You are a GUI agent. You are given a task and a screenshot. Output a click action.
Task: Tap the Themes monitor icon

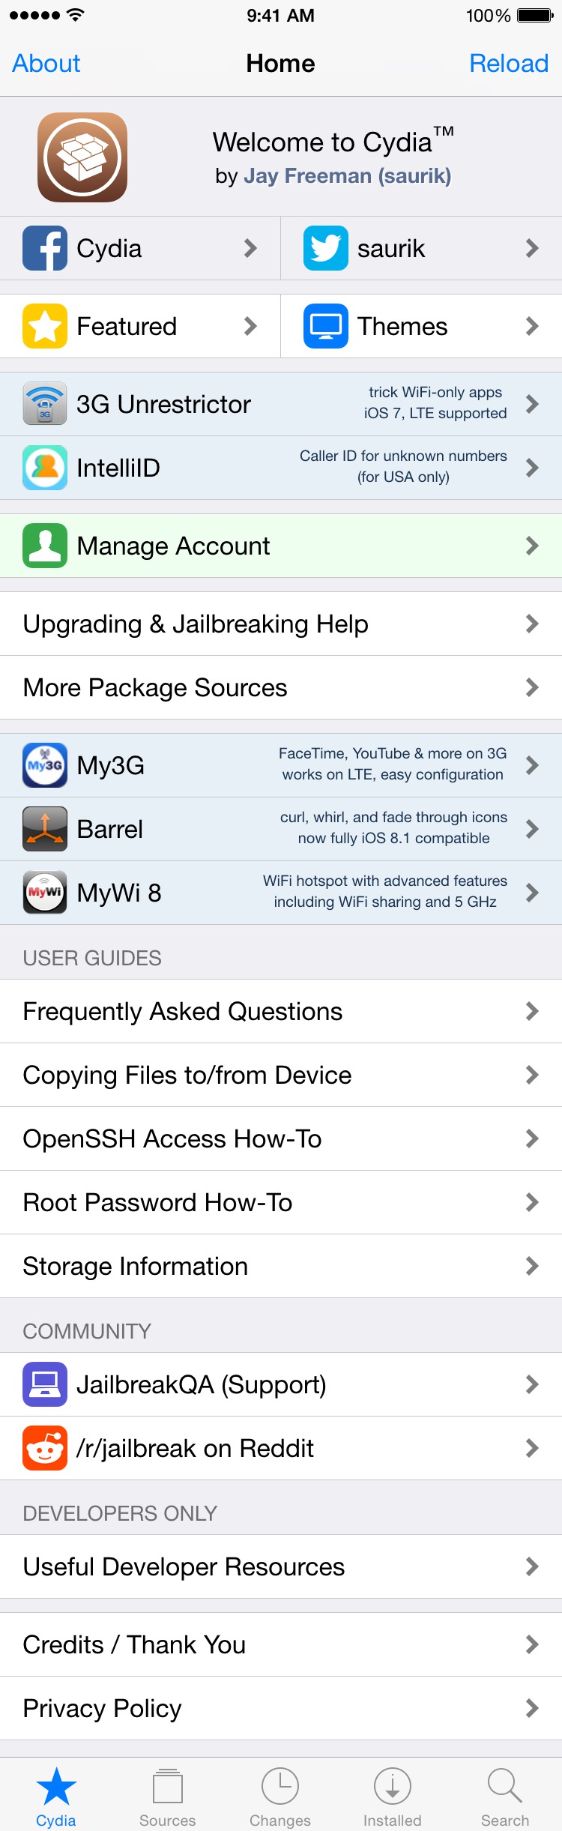[x=326, y=326]
